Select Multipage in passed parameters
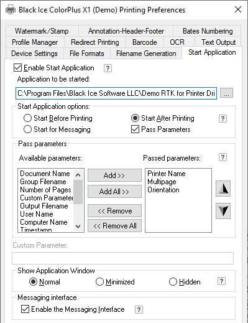Image resolution: width=248 pixels, height=323 pixels. point(162,182)
